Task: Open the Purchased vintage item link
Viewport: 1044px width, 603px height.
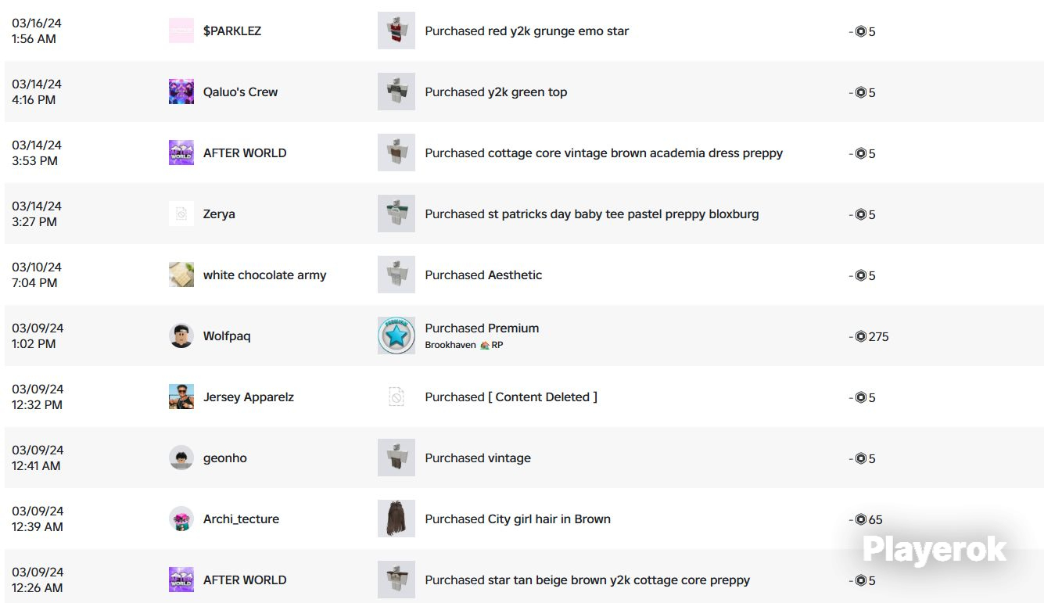Action: click(478, 458)
